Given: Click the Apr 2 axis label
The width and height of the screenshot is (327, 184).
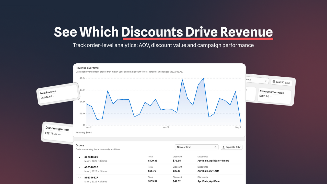Looking at the screenshot, I should [89, 127].
